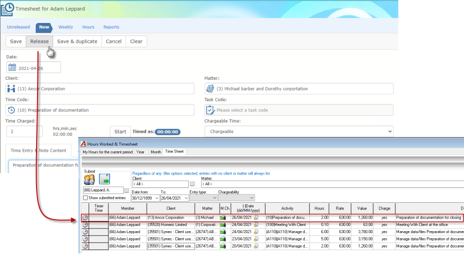
Task: Click Save & duplicate button
Action: click(x=77, y=41)
